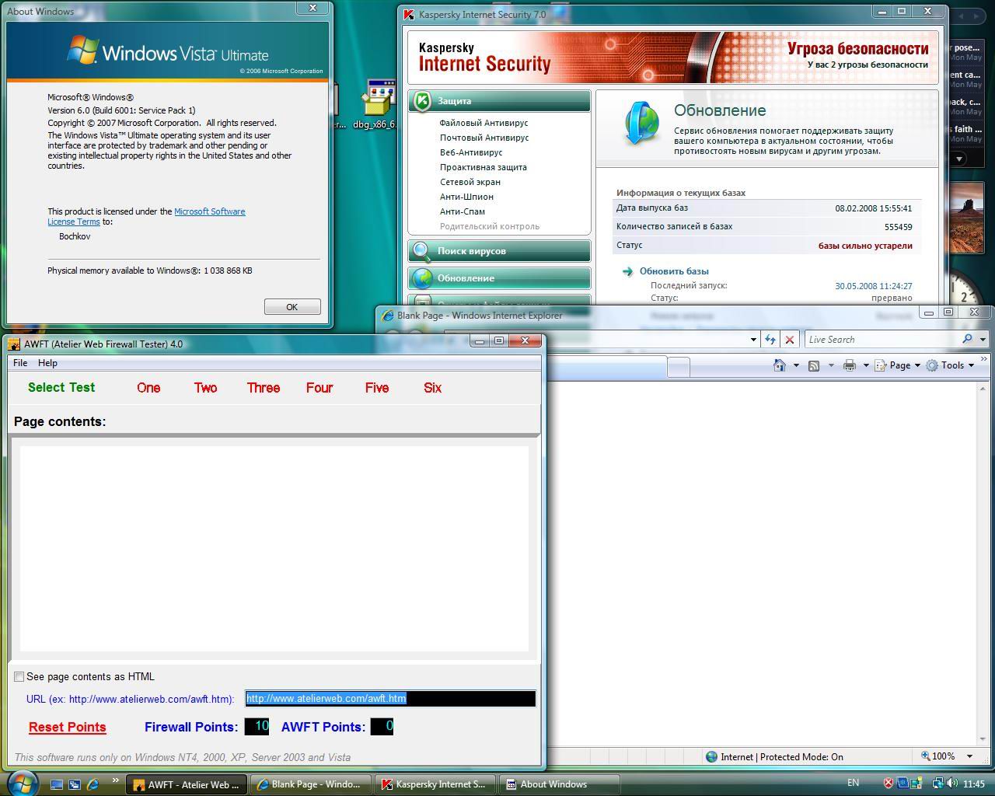Click Switch between windows in Quick Launch
The height and width of the screenshot is (796, 995).
(x=75, y=784)
